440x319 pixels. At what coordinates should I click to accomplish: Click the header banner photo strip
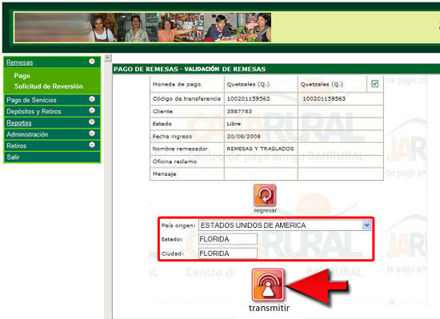[x=142, y=27]
